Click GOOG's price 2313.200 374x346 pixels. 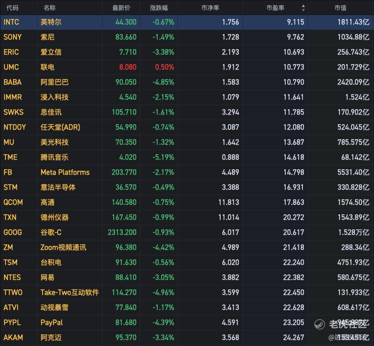pyautogui.click(x=122, y=233)
